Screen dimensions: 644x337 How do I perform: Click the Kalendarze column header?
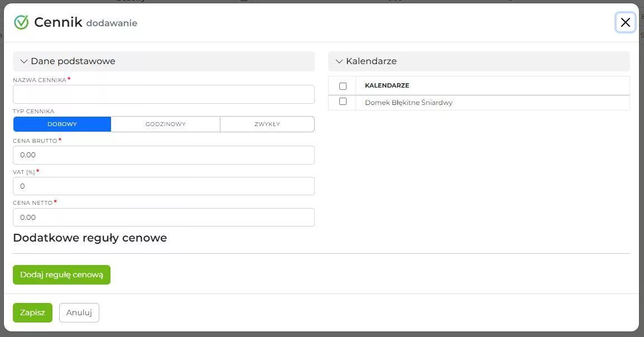(387, 86)
